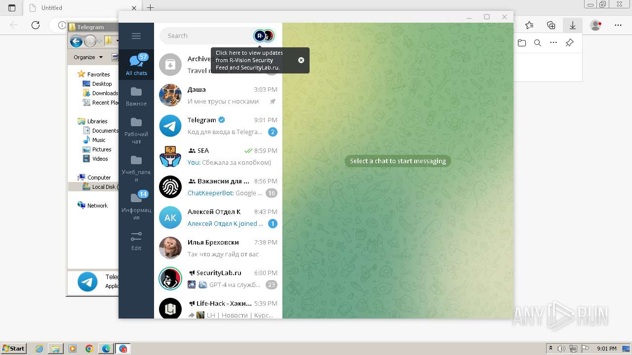Open the Windows Start menu
Viewport: 632px width, 355px height.
click(x=13, y=348)
